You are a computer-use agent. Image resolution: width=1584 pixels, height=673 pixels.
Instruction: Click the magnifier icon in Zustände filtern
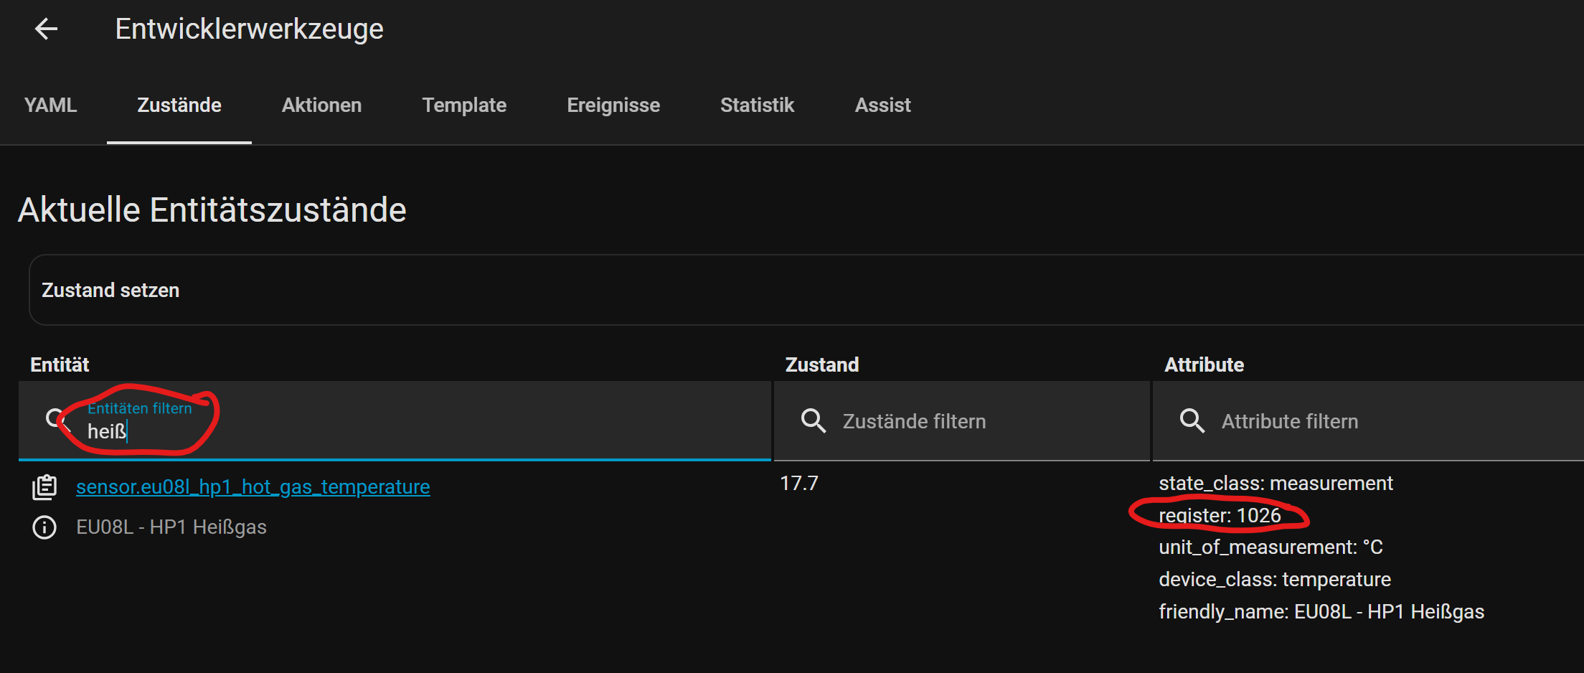point(814,420)
